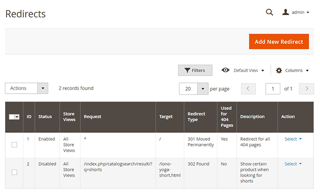Viewport: 320px width, 193px height.
Task: Sort by the Status column header
Action: pos(45,117)
